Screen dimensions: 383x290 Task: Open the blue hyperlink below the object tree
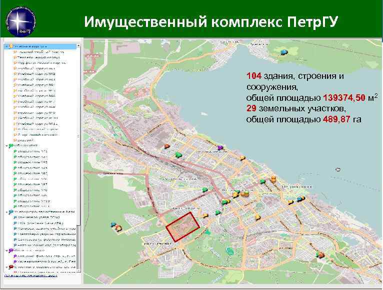[x=31, y=276]
